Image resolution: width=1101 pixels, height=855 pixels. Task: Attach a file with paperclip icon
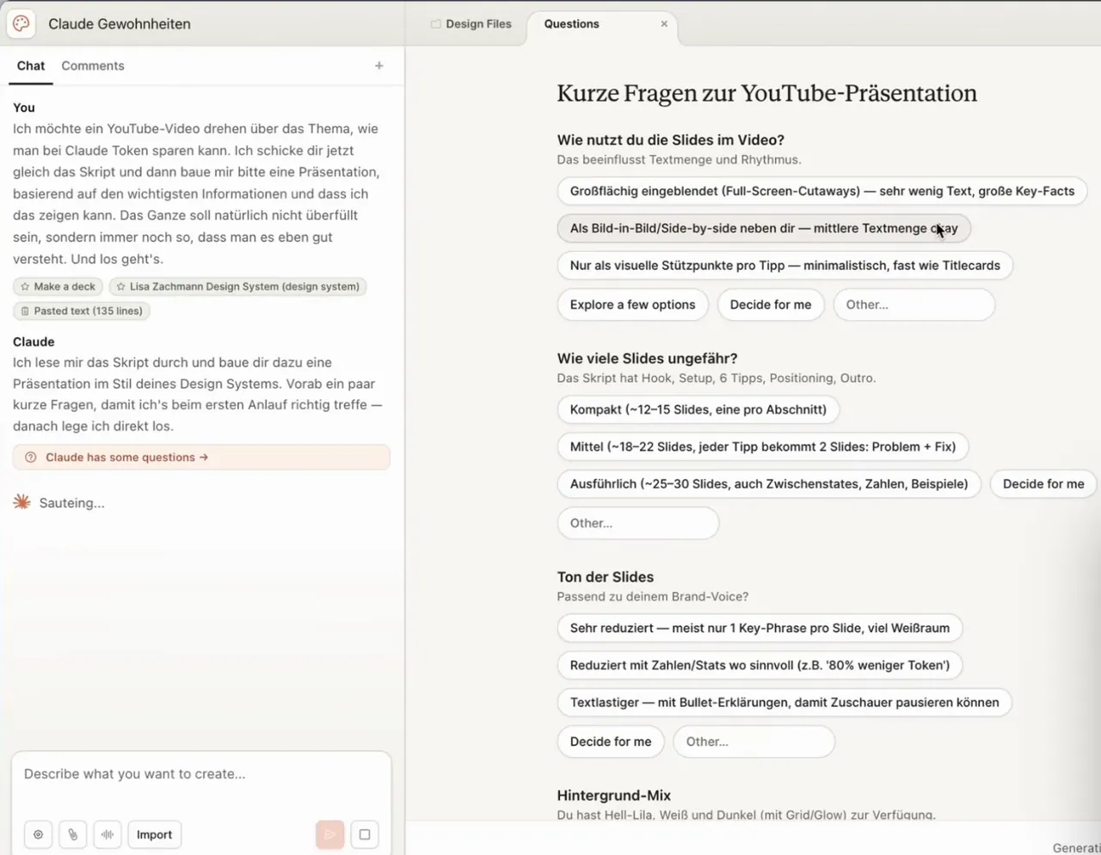coord(73,834)
